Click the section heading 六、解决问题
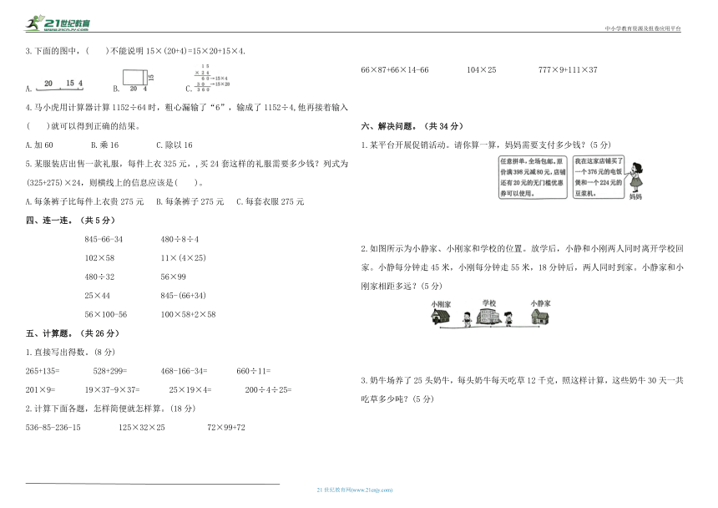The image size is (718, 508). coord(412,126)
